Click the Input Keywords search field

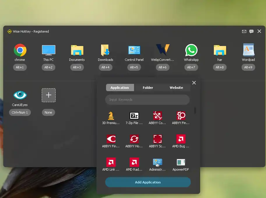pyautogui.click(x=147, y=100)
